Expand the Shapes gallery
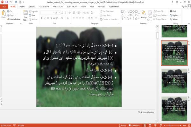Image resolution: width=191 pixels, height=127 pixels. (x=139, y=18)
